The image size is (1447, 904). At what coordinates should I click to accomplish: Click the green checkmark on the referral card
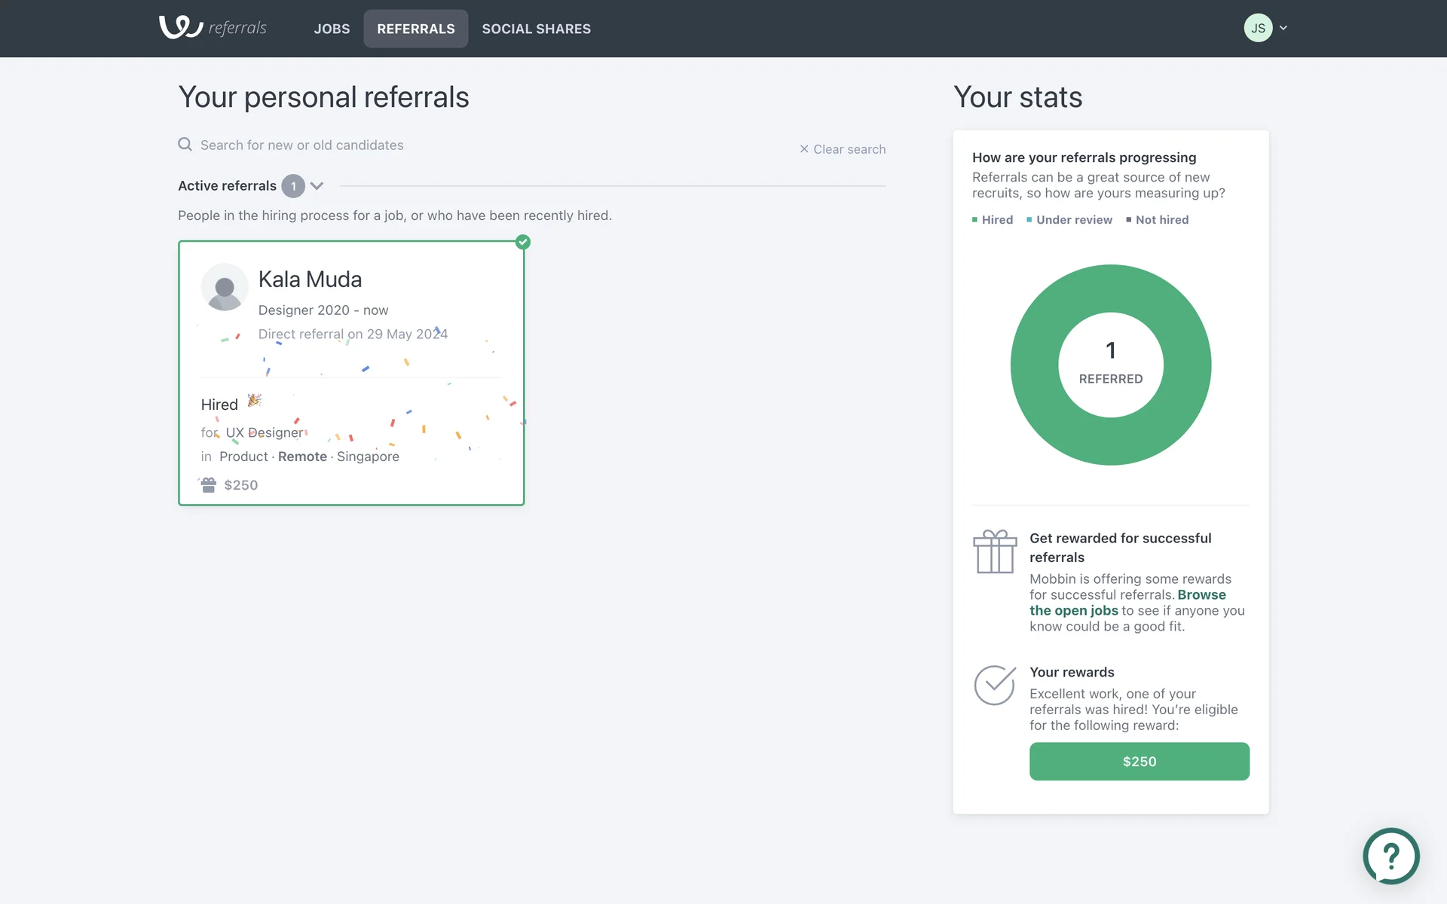(523, 242)
